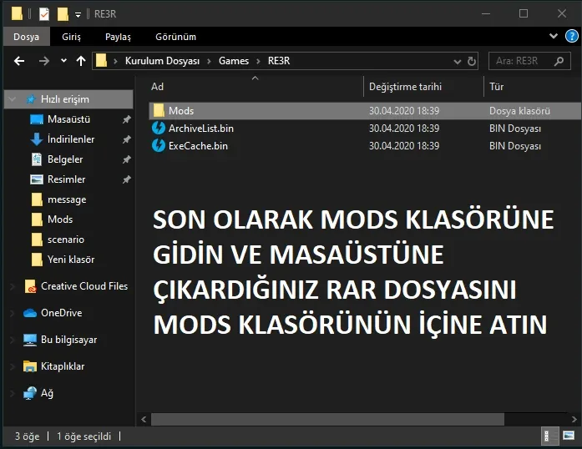
Task: Click the Ara: RE3R search box
Action: tap(526, 61)
